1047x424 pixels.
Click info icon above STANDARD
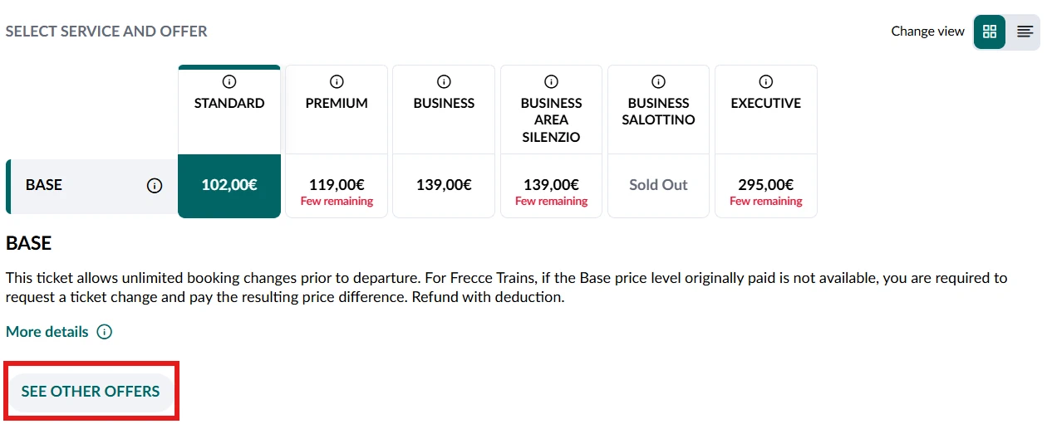pos(229,81)
